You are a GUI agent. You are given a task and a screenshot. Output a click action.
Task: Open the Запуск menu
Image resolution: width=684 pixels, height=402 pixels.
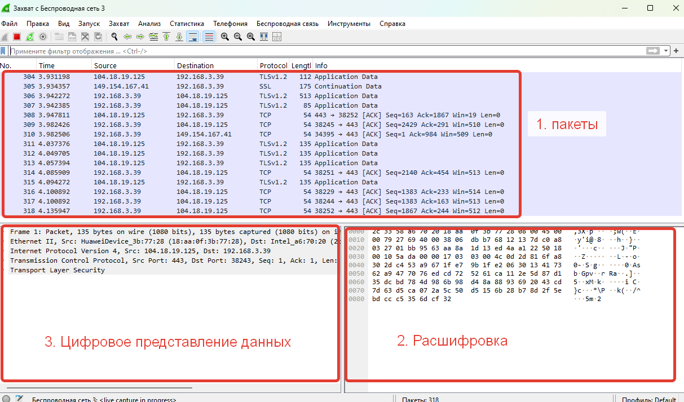(89, 24)
